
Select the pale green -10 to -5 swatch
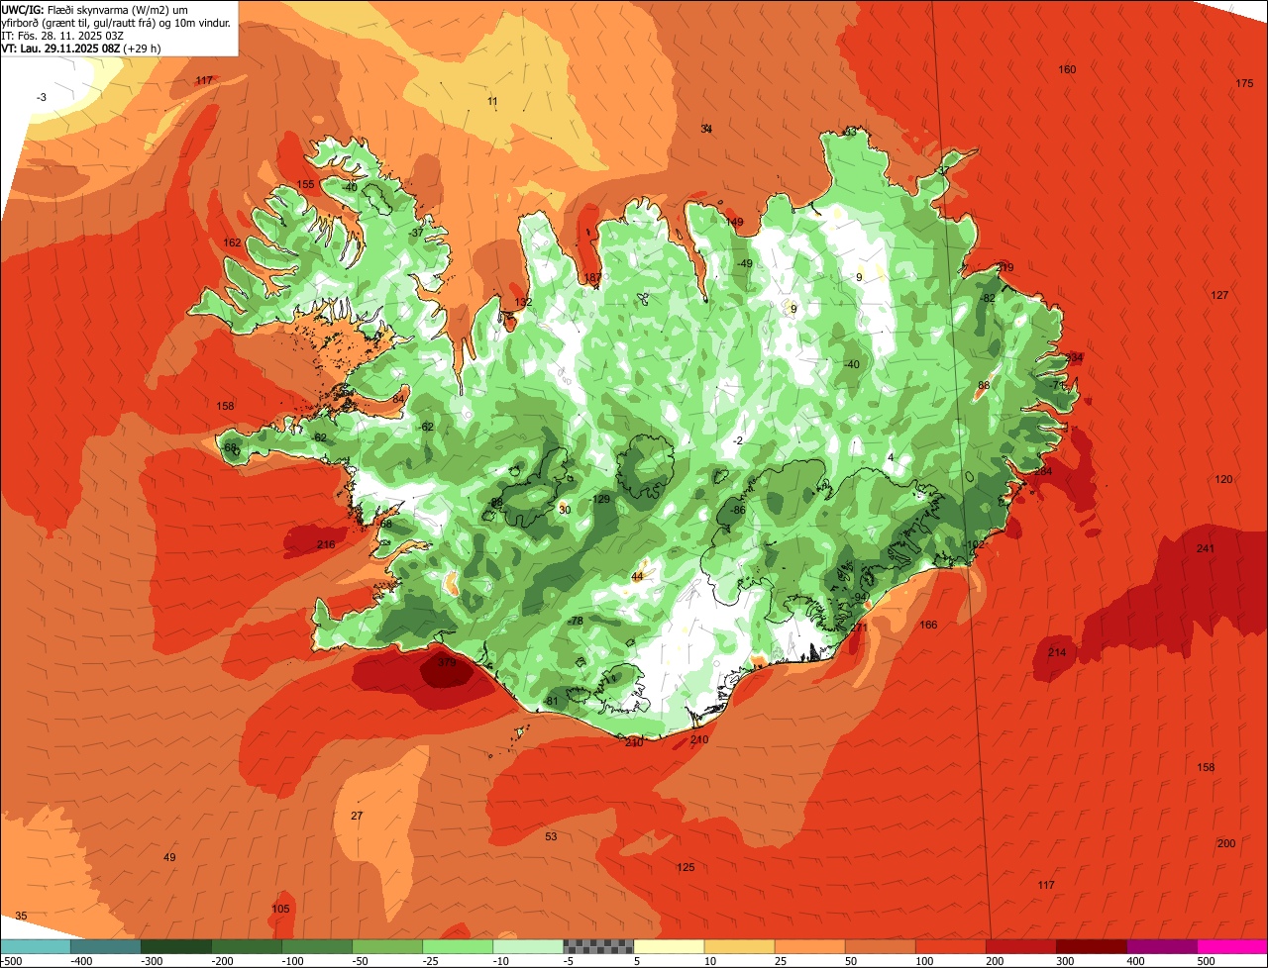pos(528,946)
